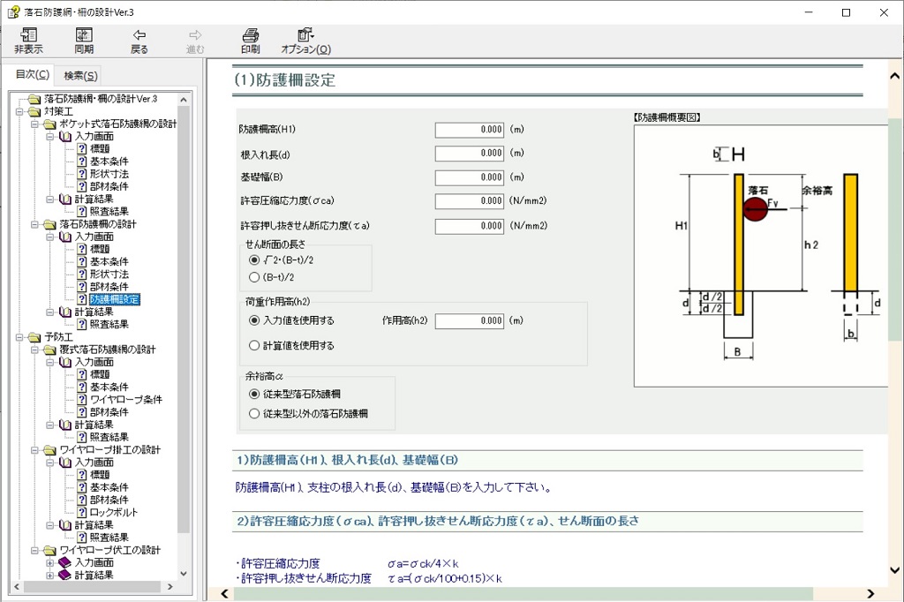Select the (B-t)/2 shear length radio button
The image size is (904, 602).
[254, 277]
